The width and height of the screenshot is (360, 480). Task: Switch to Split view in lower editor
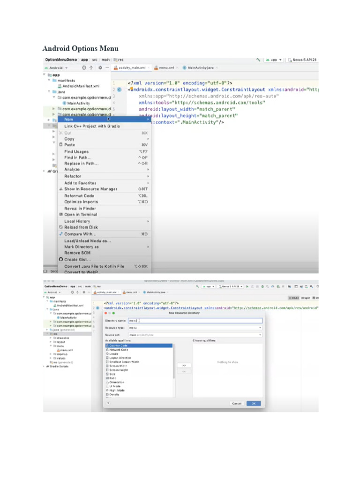pyautogui.click(x=306, y=298)
